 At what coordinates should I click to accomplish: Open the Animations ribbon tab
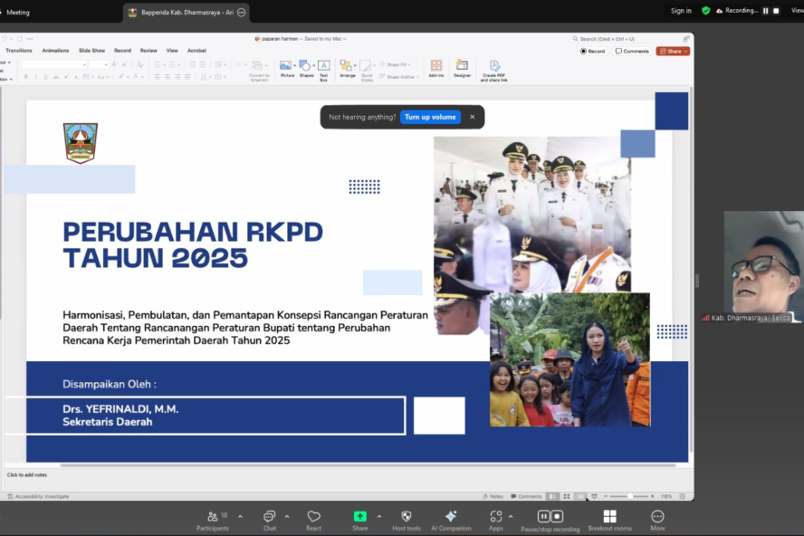point(55,51)
